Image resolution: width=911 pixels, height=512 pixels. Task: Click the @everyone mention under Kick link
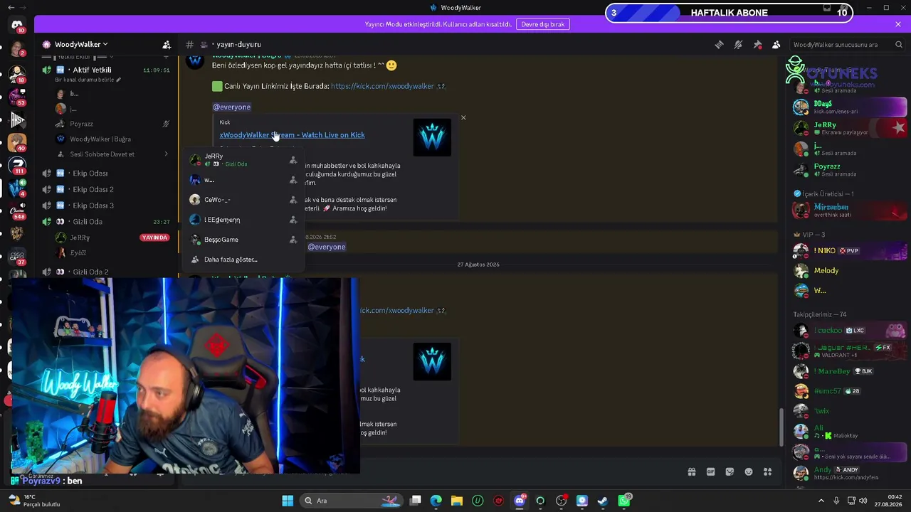click(x=231, y=107)
